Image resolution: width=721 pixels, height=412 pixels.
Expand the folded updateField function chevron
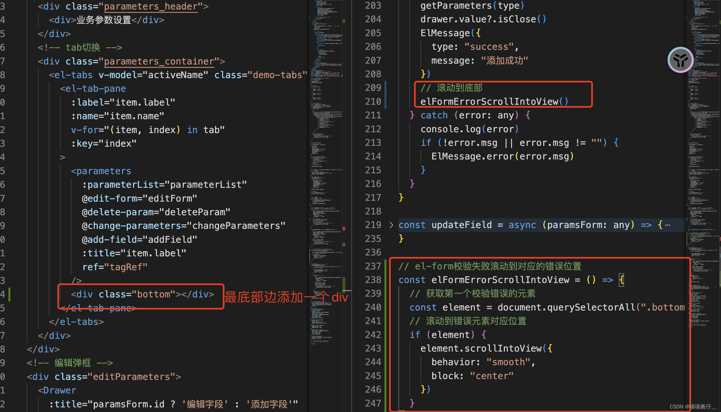[x=391, y=225]
